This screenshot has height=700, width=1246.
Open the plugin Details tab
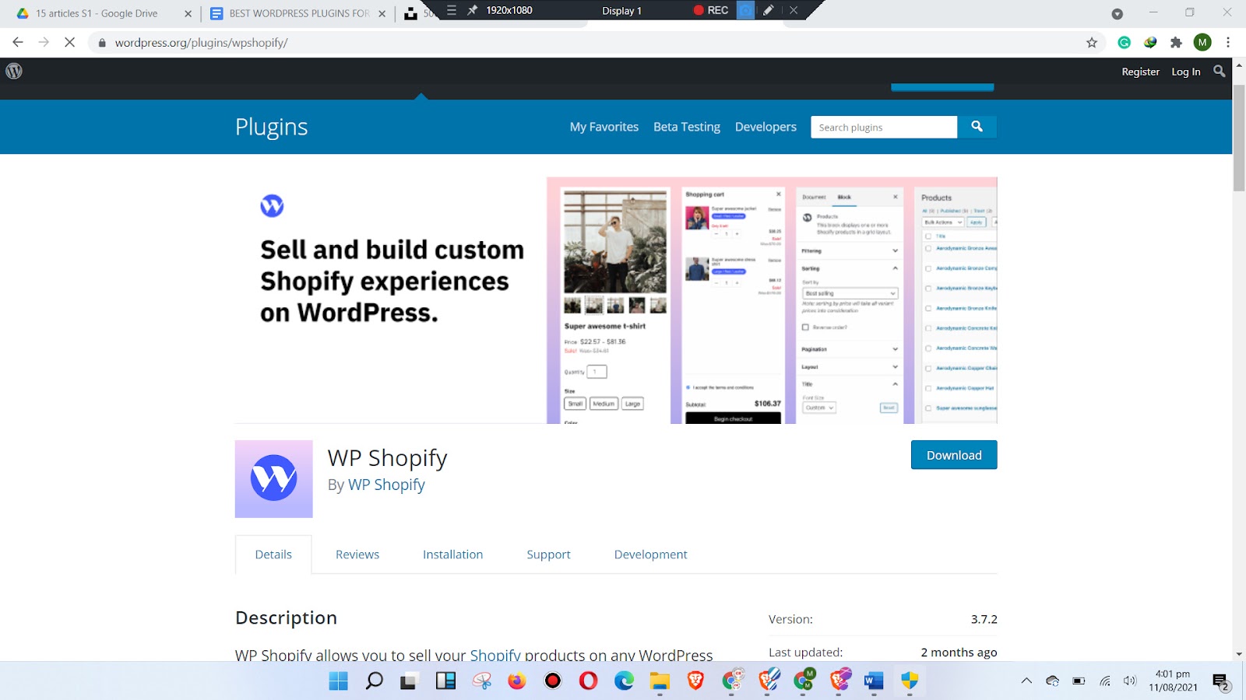tap(273, 555)
